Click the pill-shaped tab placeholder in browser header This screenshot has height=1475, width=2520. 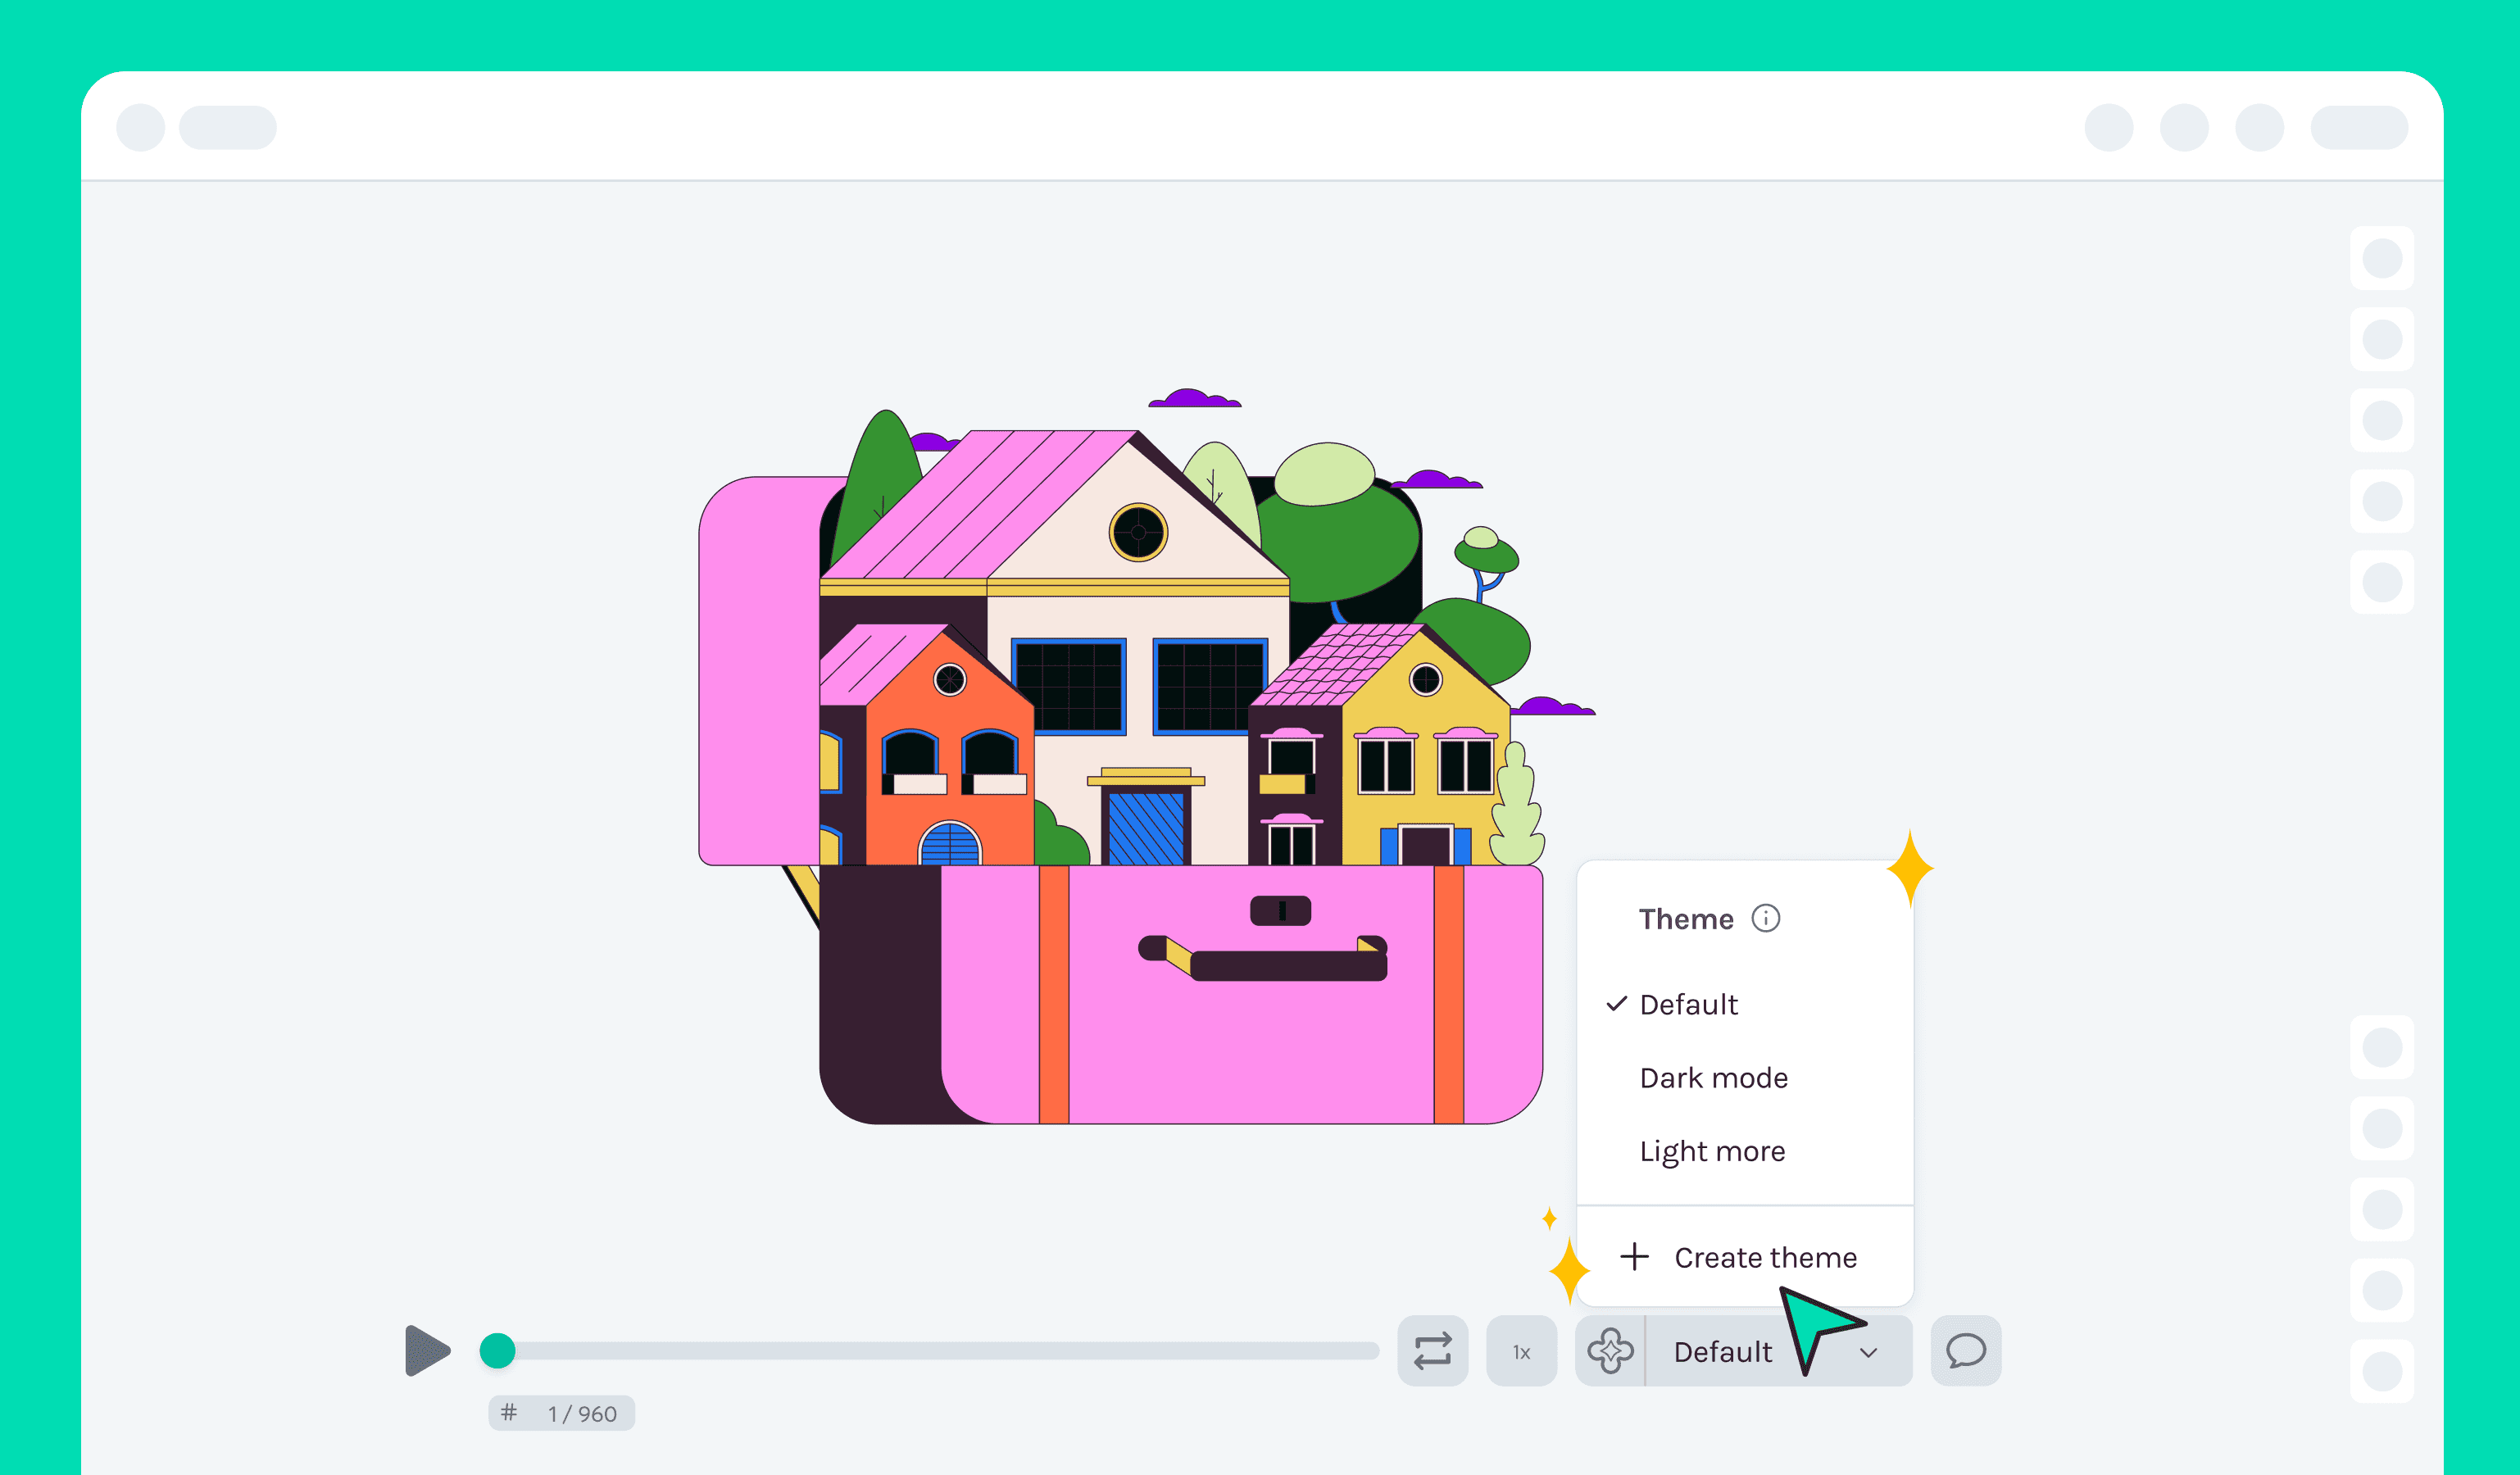pyautogui.click(x=228, y=127)
